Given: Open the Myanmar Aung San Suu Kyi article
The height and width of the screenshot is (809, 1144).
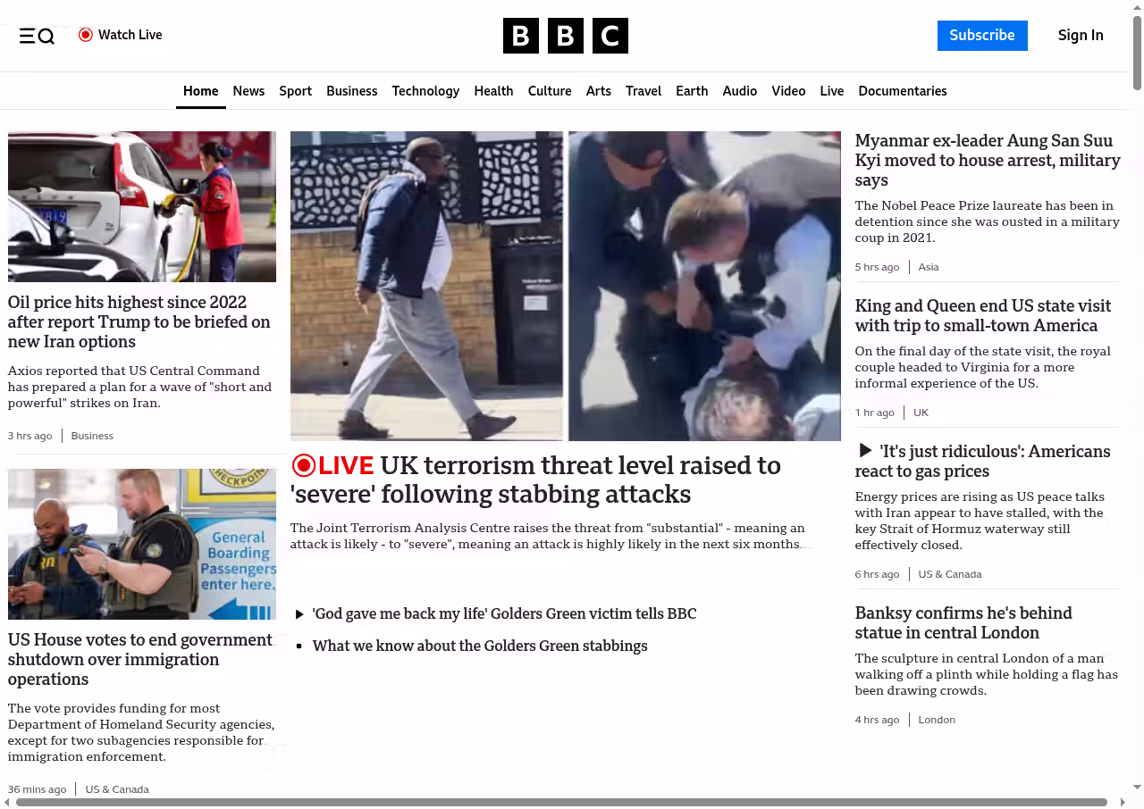Looking at the screenshot, I should pyautogui.click(x=987, y=160).
